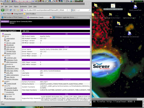Open the Shutdown link with the red icon

(10, 45)
